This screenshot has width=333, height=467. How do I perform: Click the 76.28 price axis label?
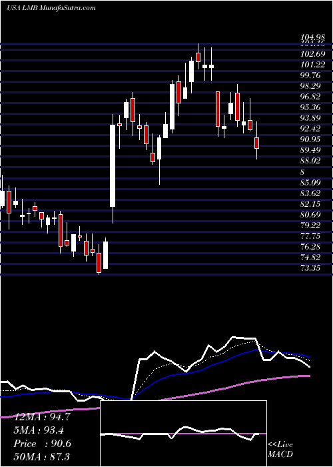(311, 247)
